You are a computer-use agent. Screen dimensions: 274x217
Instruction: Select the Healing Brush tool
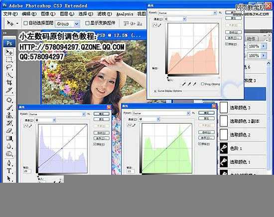9,100
